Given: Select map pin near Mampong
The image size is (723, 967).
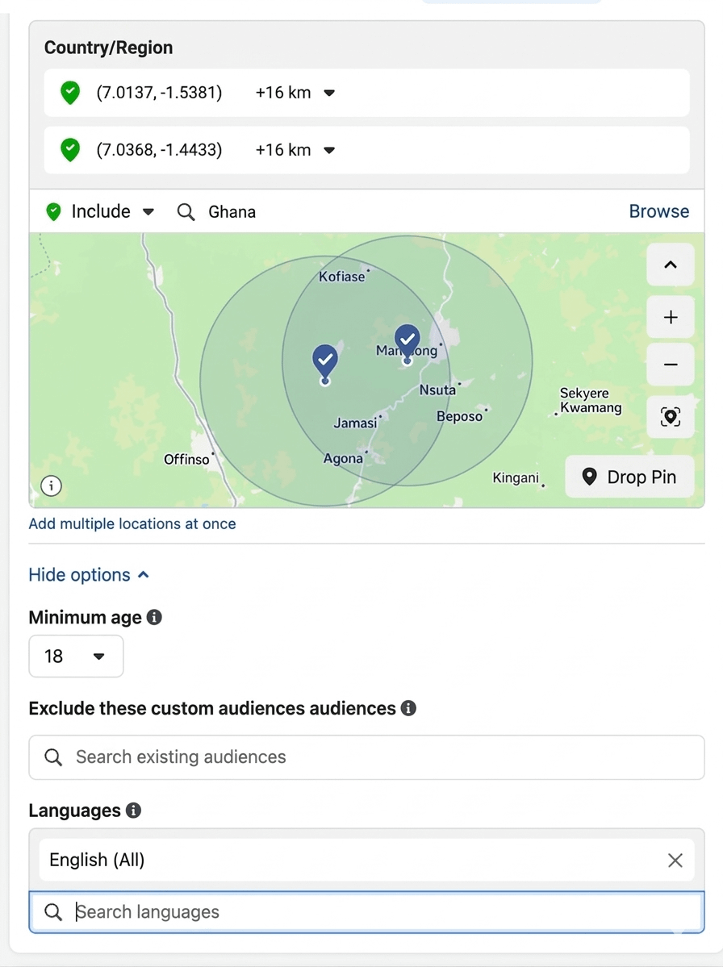Looking at the screenshot, I should pos(407,341).
